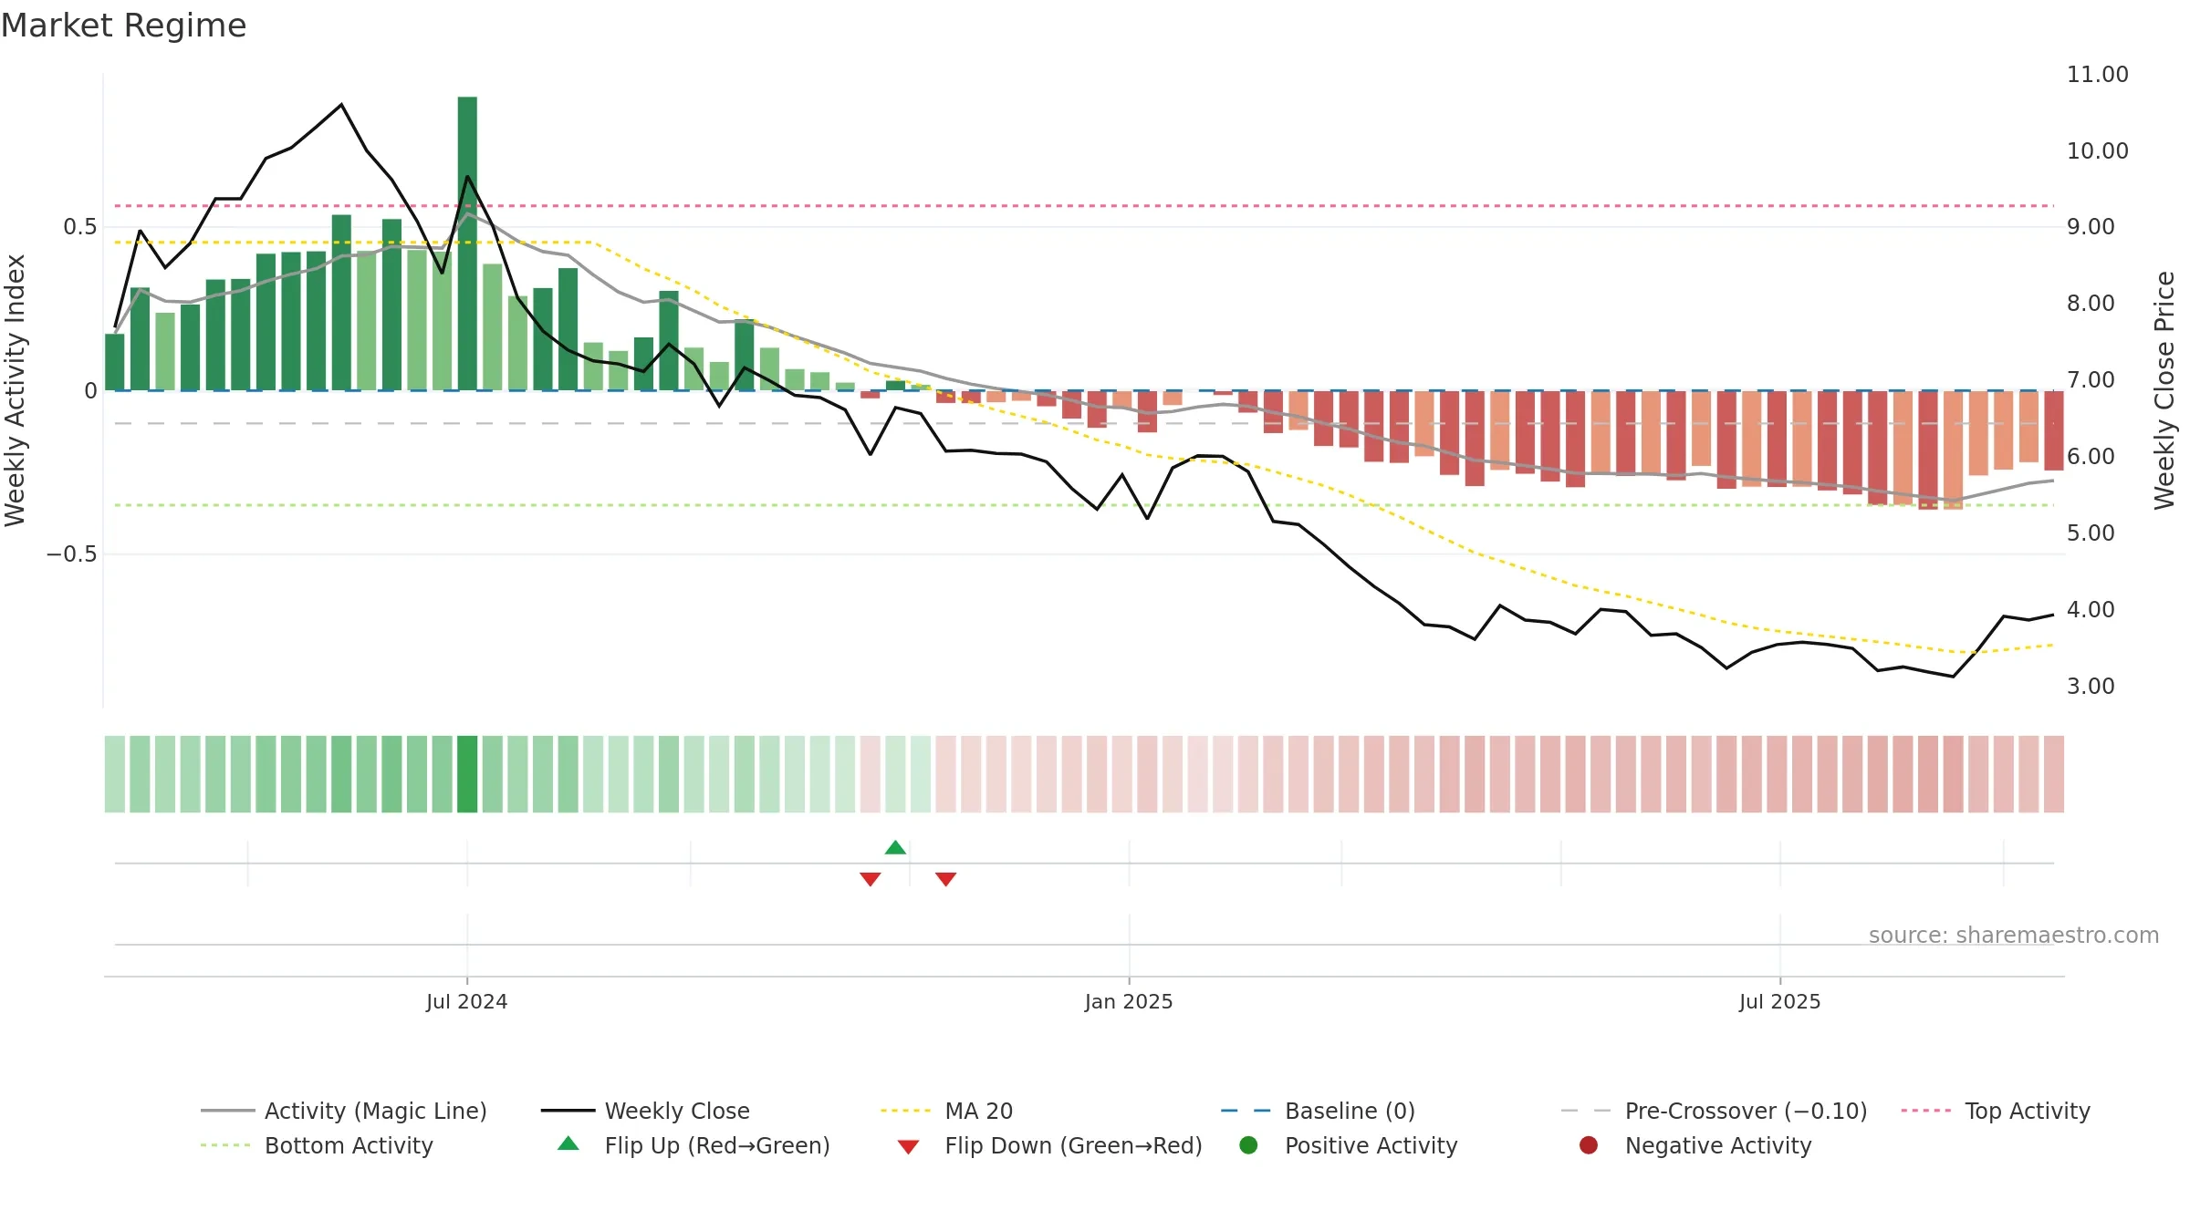Click the −0.5 activity axis tick

coord(72,554)
